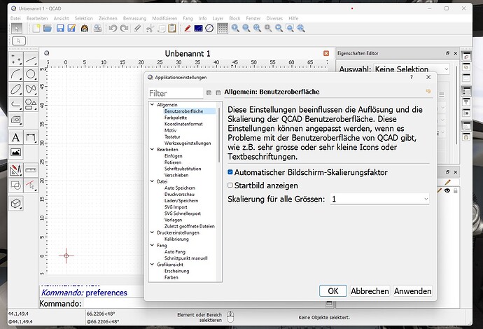
Task: Open the Auswahl Keine Selektion dropdown
Action: point(412,69)
